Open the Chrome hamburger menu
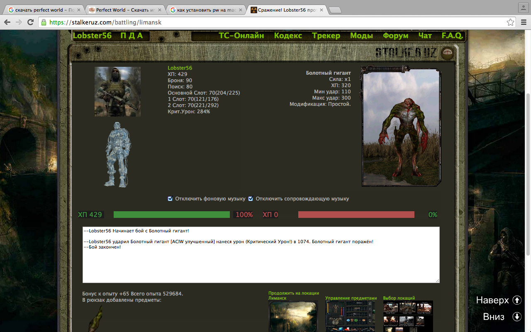Screen dimensions: 531x332 (x=524, y=22)
